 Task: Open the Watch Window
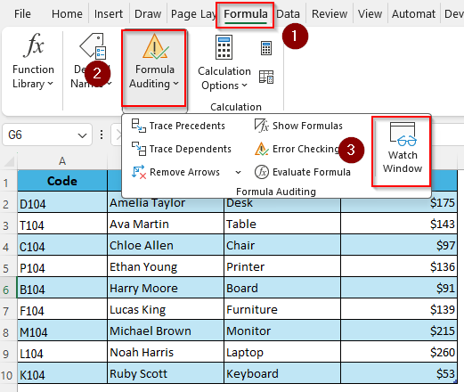click(x=402, y=151)
